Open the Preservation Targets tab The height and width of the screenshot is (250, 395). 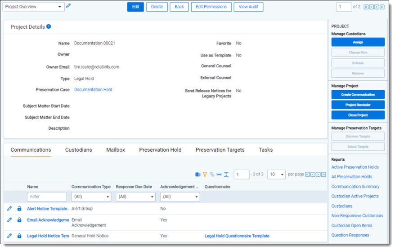click(x=220, y=150)
